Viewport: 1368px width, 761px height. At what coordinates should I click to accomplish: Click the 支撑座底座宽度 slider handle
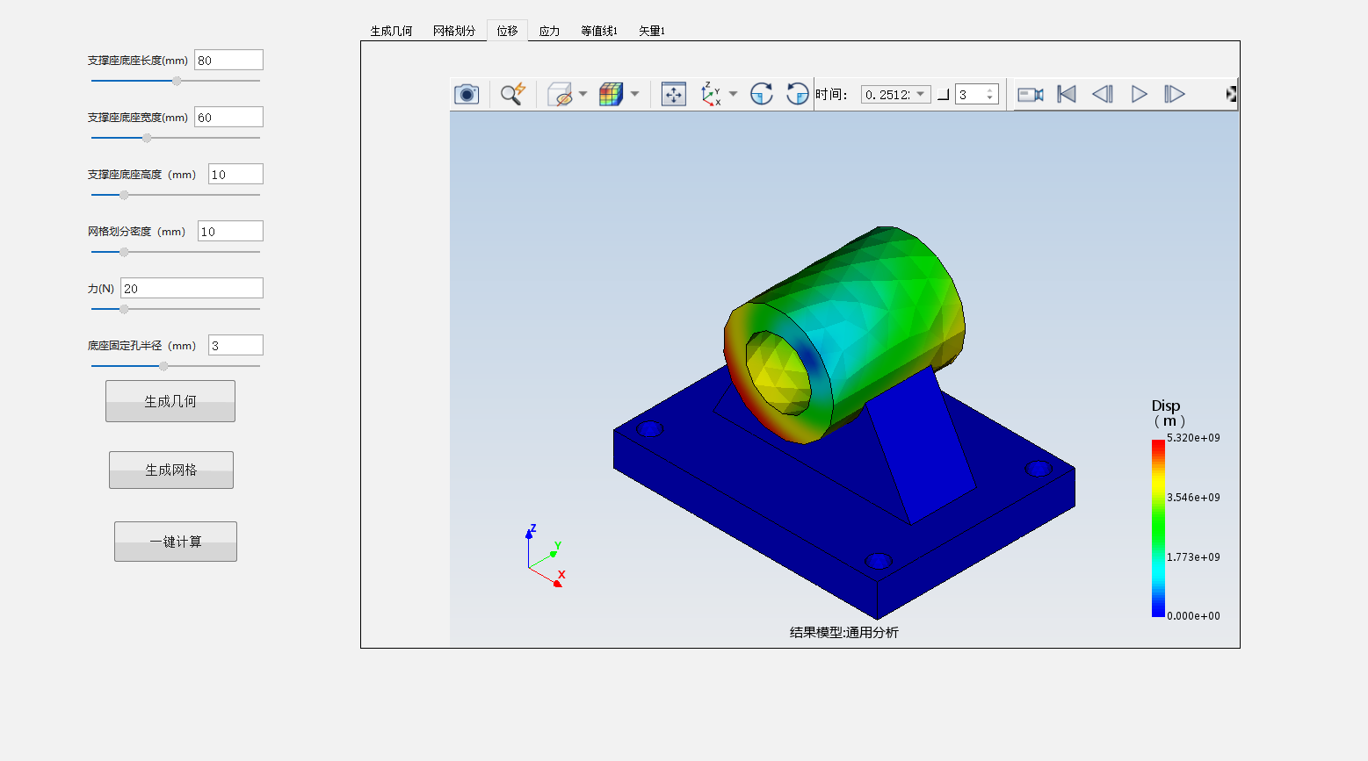coord(147,138)
